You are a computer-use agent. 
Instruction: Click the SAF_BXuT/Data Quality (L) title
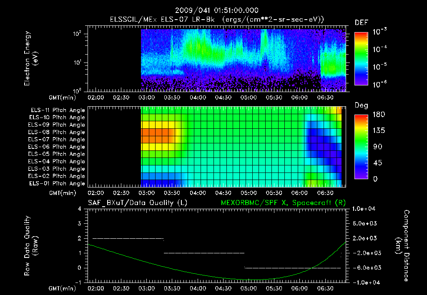click(138, 203)
